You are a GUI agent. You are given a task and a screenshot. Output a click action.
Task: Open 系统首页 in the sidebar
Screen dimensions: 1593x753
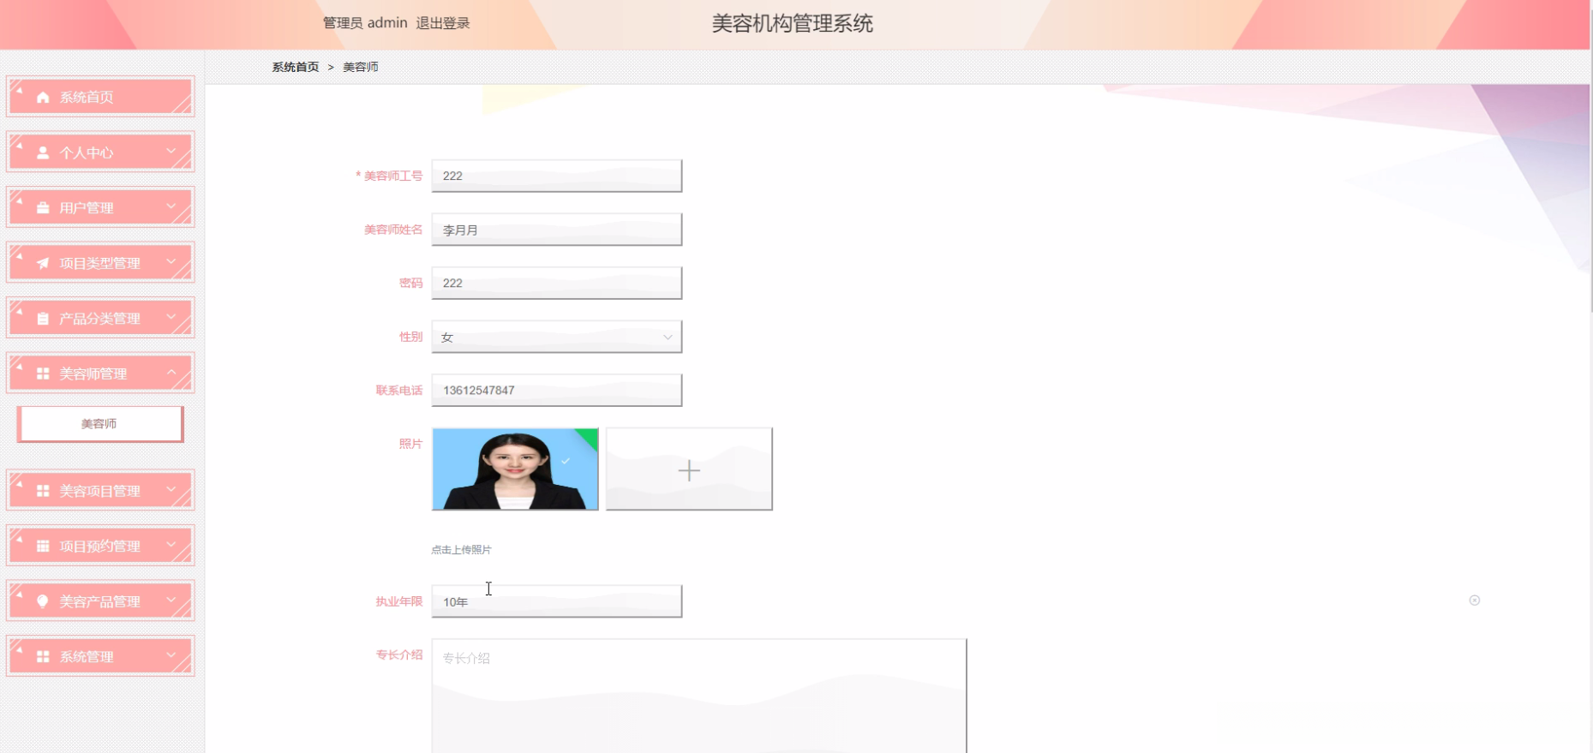tap(100, 97)
